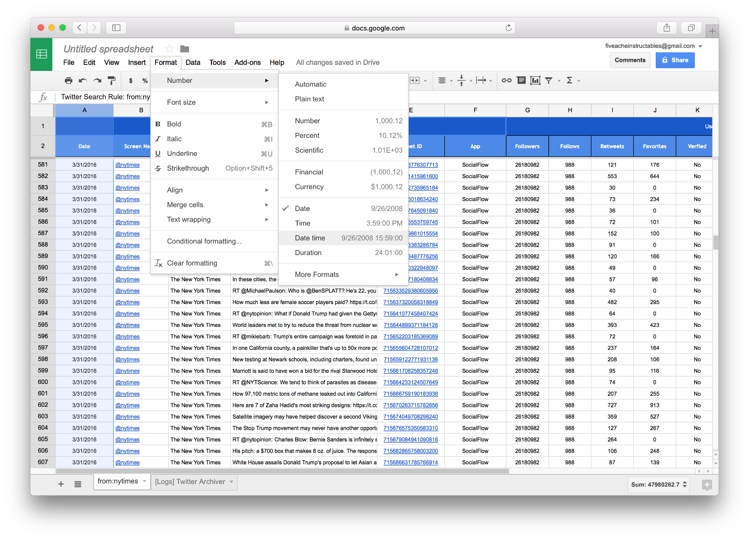Click the Undo icon
The height and width of the screenshot is (539, 749).
coord(83,80)
